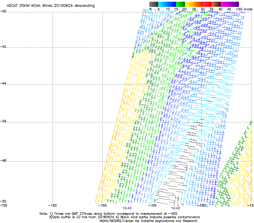Screen dimensions: 254x223
Task: Click the '-153' longitude axis label
Action: [x=202, y=206]
